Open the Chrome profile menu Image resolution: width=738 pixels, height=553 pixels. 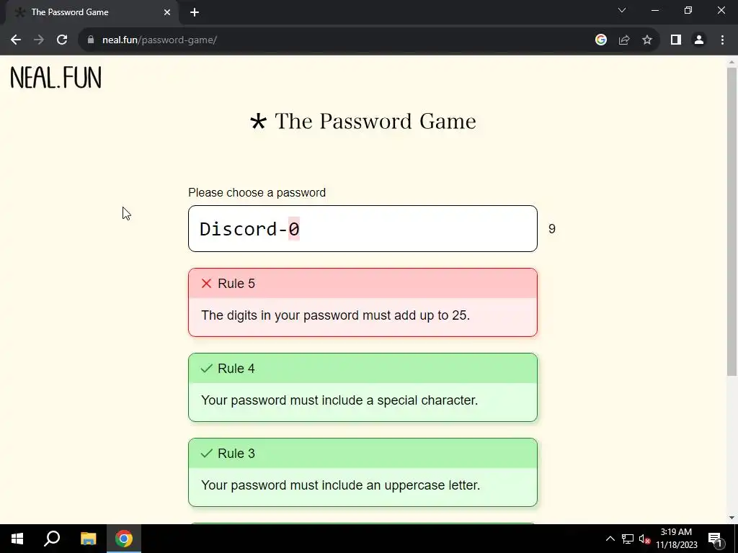pyautogui.click(x=699, y=40)
